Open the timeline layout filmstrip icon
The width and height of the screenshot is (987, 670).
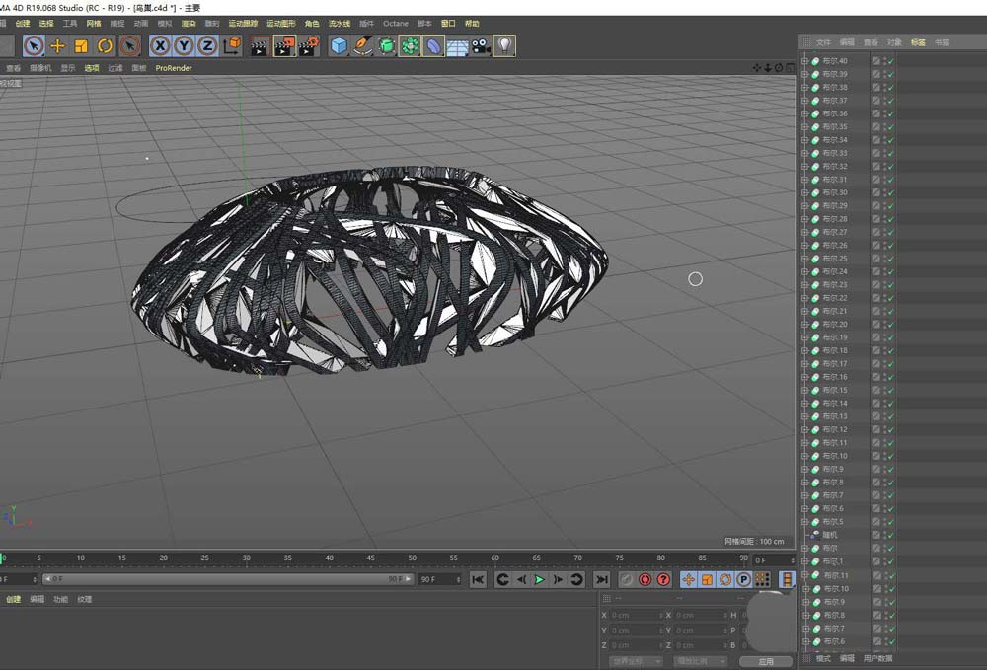[787, 579]
